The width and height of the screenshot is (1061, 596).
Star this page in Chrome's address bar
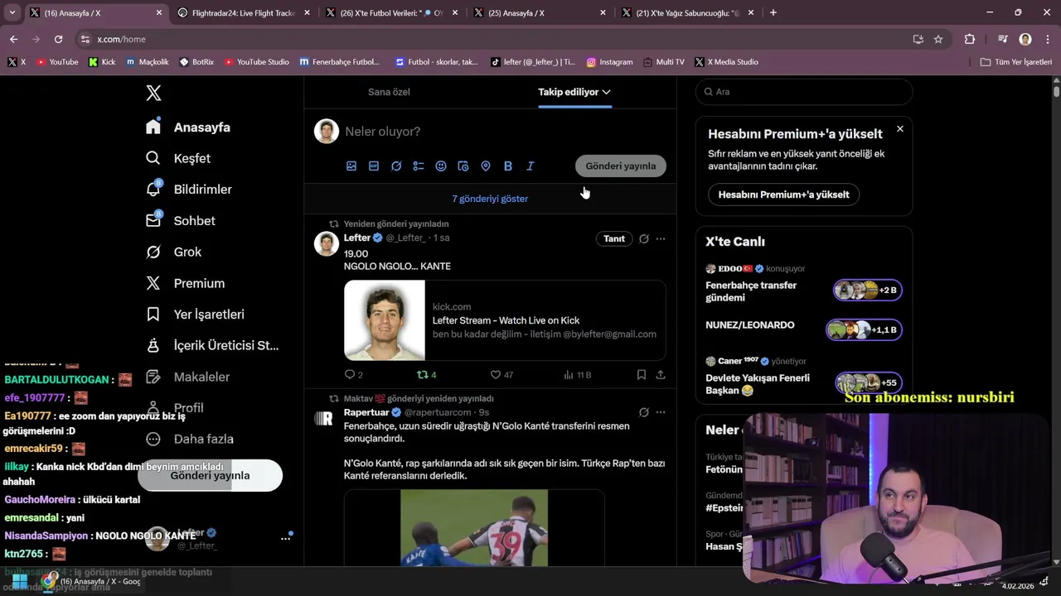point(938,39)
